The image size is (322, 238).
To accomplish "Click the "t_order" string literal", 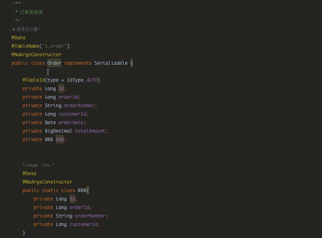I will (54, 46).
